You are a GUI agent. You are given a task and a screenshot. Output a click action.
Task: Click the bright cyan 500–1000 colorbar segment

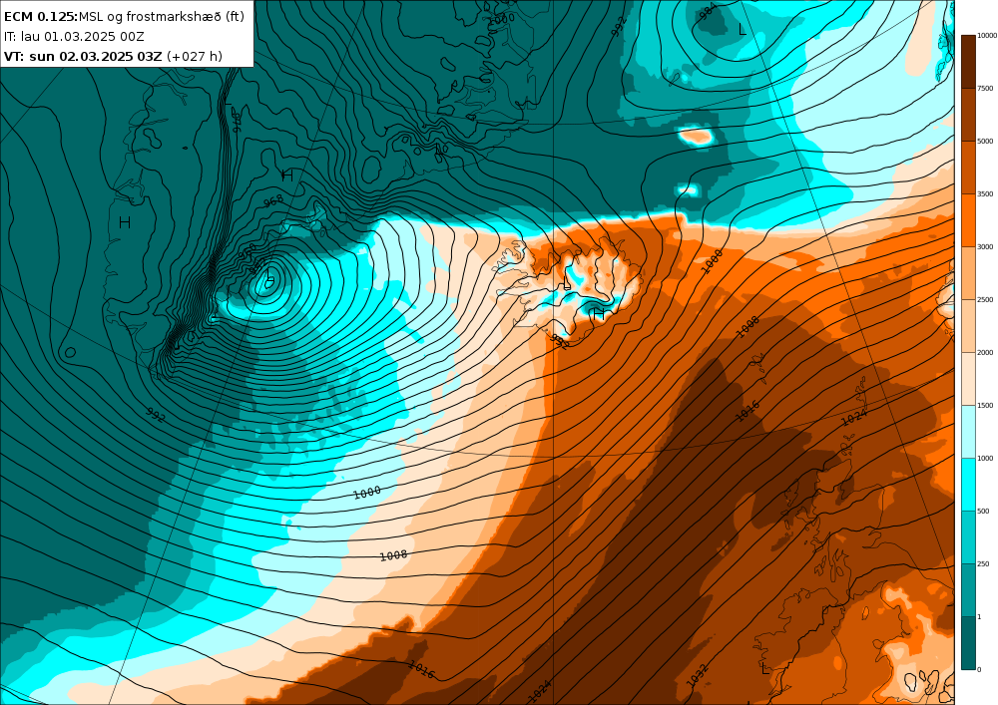pos(968,484)
